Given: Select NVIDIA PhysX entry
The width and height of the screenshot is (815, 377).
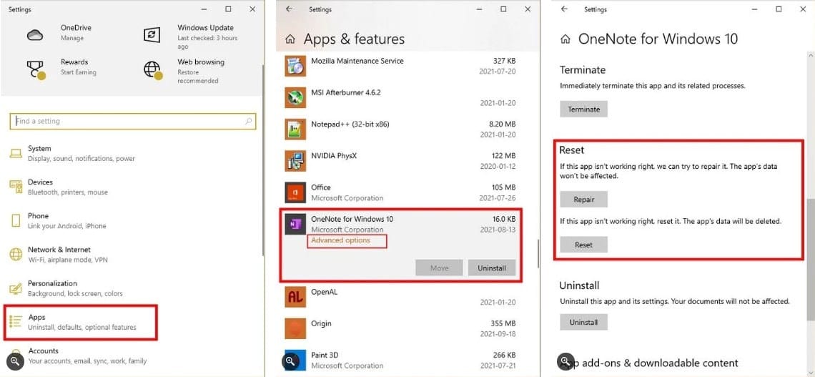Looking at the screenshot, I should (x=401, y=161).
